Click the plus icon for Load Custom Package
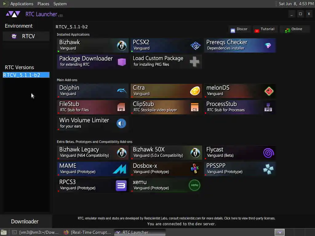Image resolution: width=315 pixels, height=236 pixels. pyautogui.click(x=194, y=61)
